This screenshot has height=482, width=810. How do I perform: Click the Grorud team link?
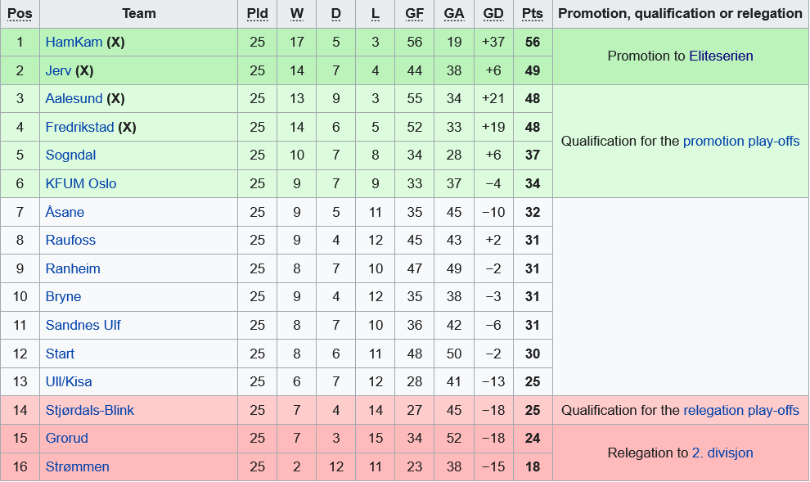(x=66, y=438)
